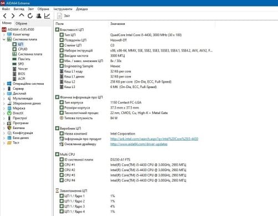
Task: Expand the Комп'ютер node chevron
Action: coord(4,34)
